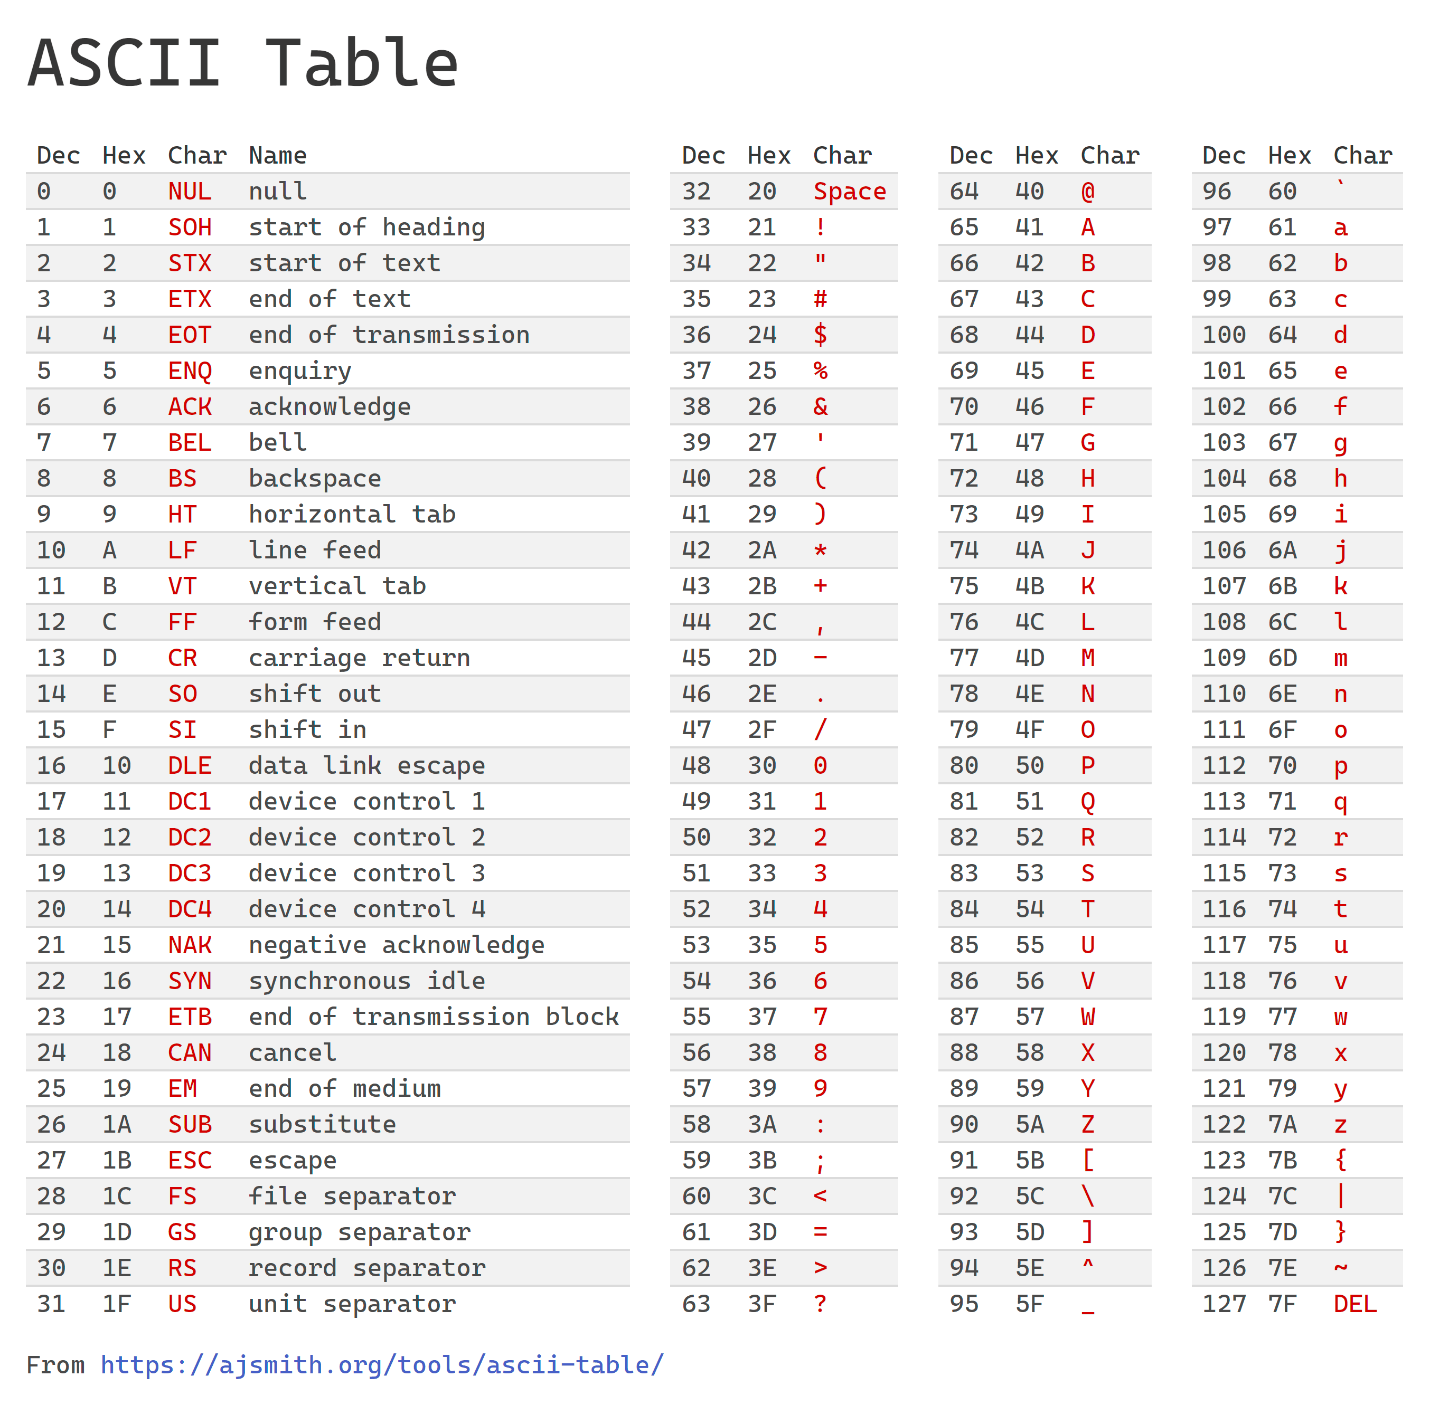This screenshot has width=1430, height=1405.
Task: Select the 'unit separator' name text
Action: 351,1304
